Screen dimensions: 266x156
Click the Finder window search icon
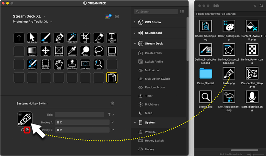[261, 6]
